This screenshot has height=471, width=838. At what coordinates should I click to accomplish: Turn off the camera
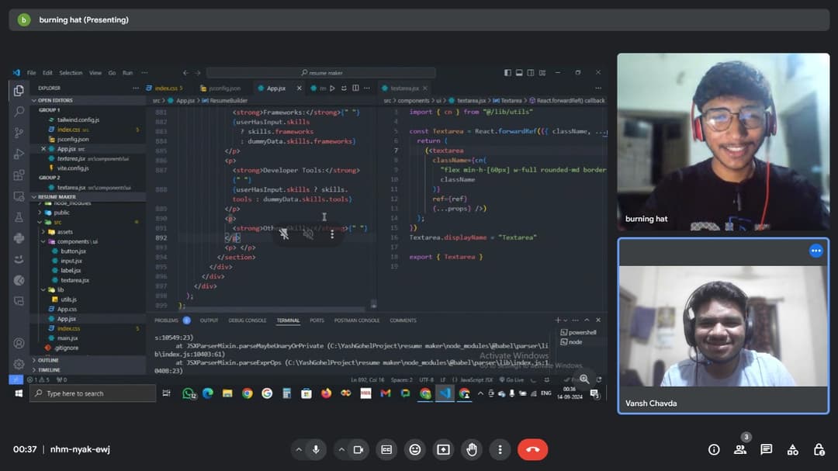point(358,449)
